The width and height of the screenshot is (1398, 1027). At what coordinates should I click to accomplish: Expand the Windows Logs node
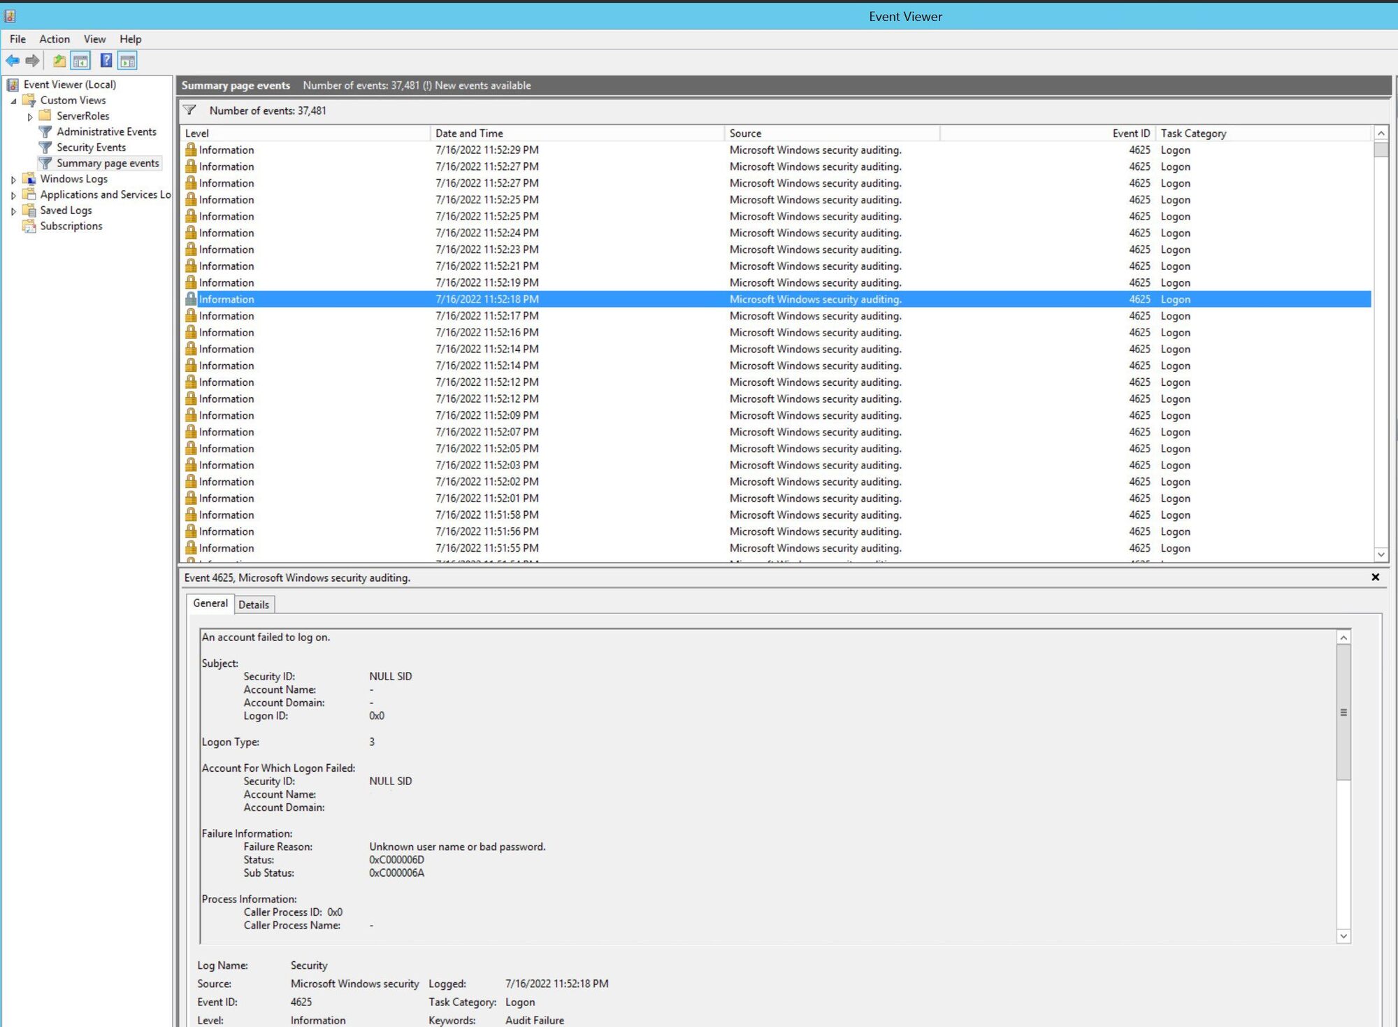click(x=13, y=180)
